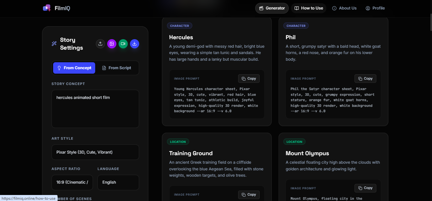Click the blue download icon button
Image resolution: width=432 pixels, height=201 pixels.
[134, 44]
